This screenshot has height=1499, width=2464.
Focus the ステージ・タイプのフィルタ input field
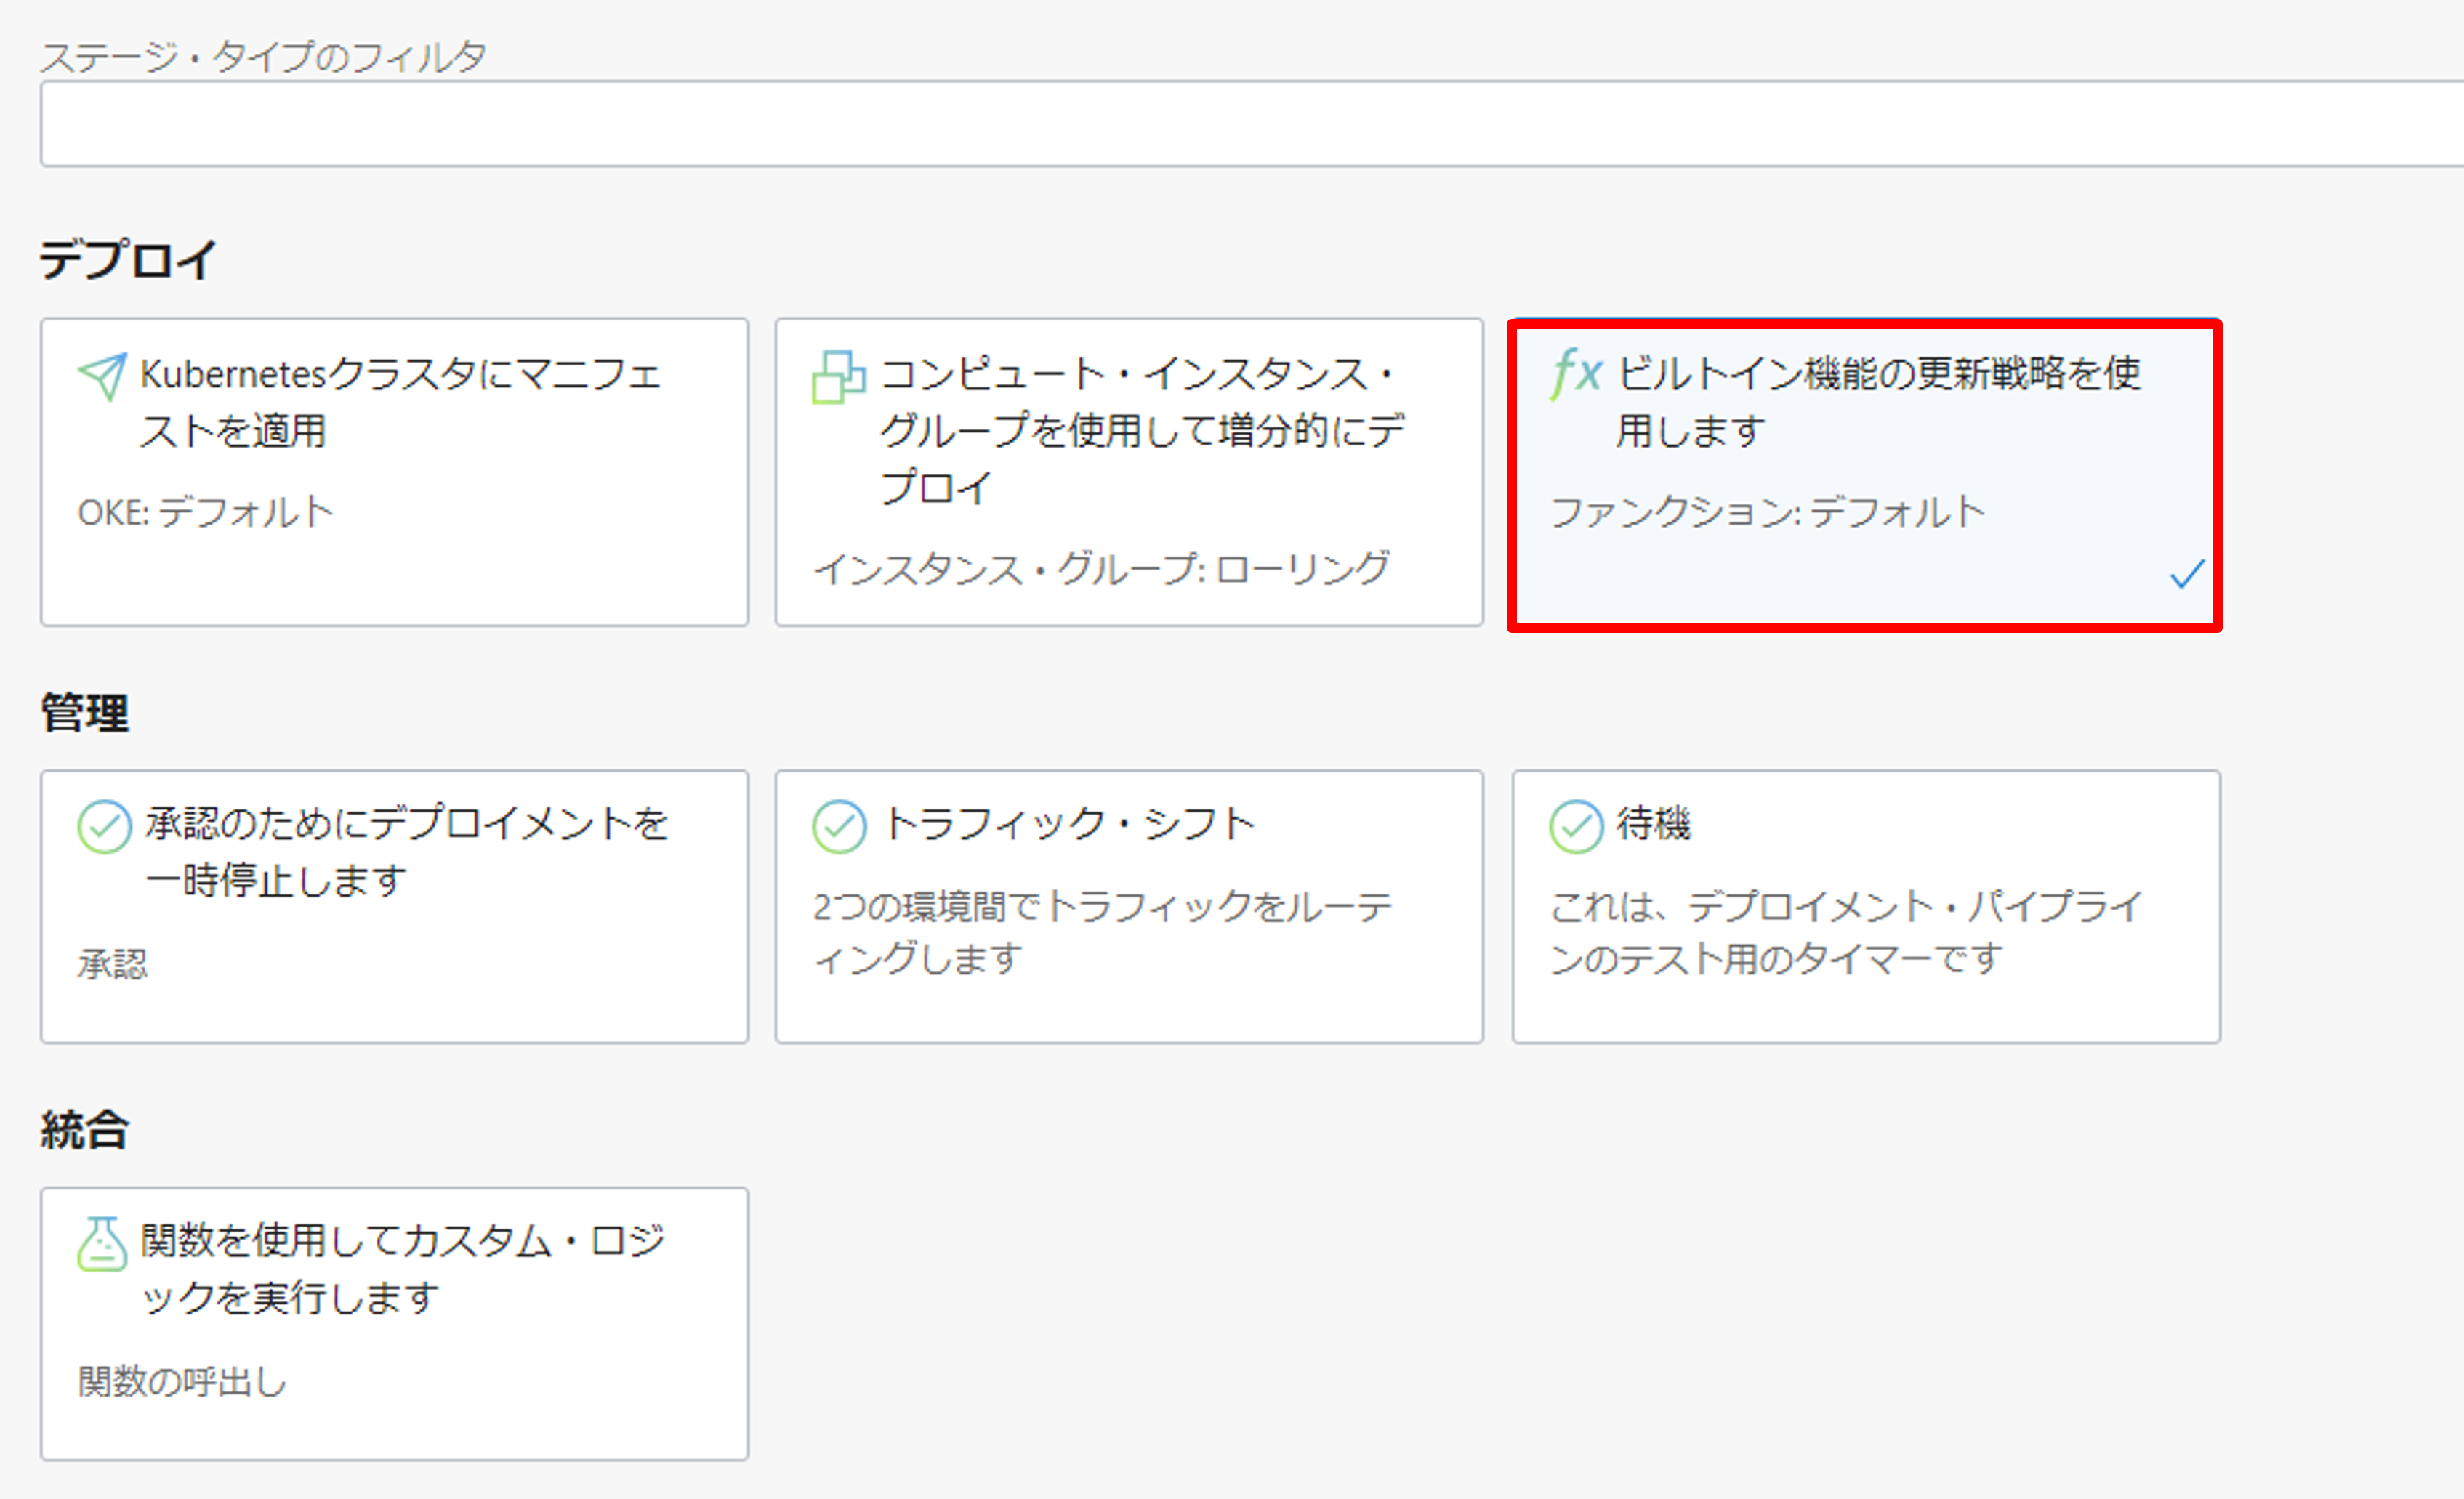(1250, 124)
